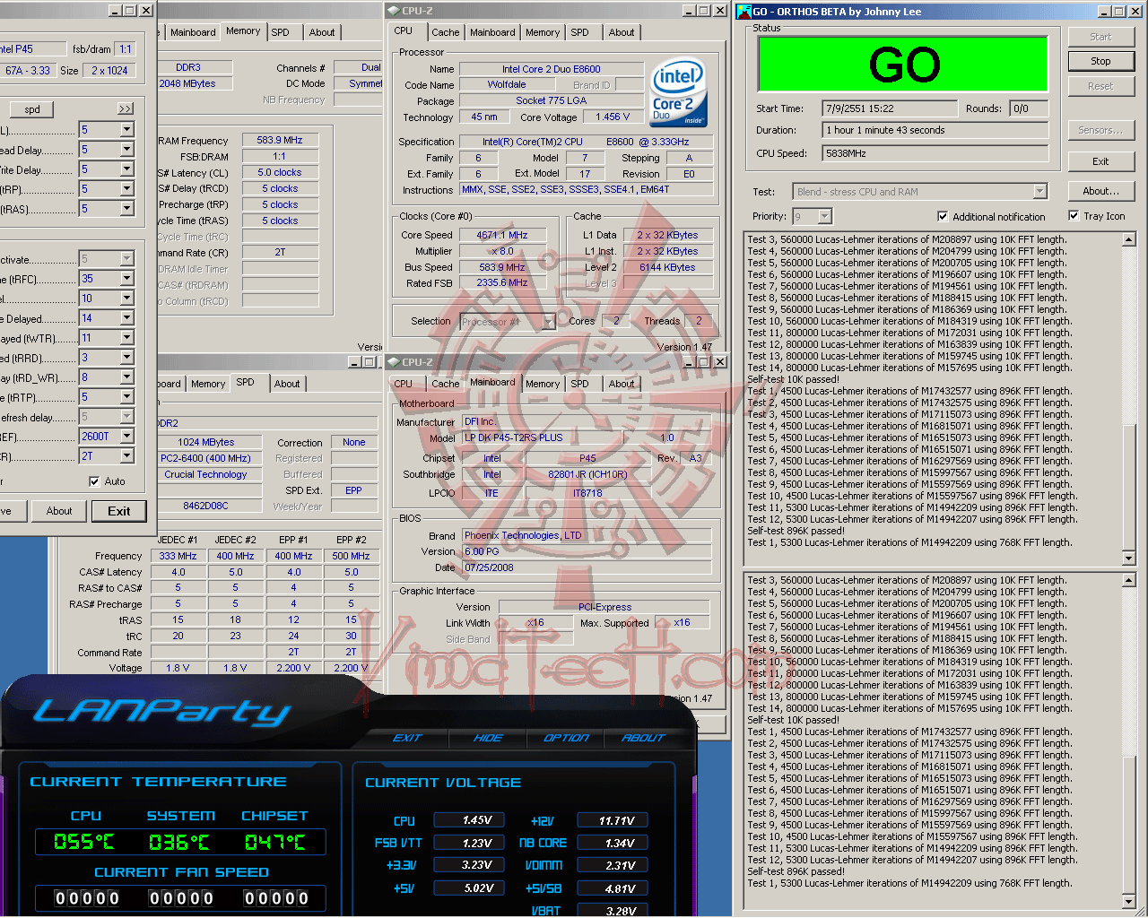
Task: Click the bold Exit button in the timings window
Action: click(x=119, y=511)
